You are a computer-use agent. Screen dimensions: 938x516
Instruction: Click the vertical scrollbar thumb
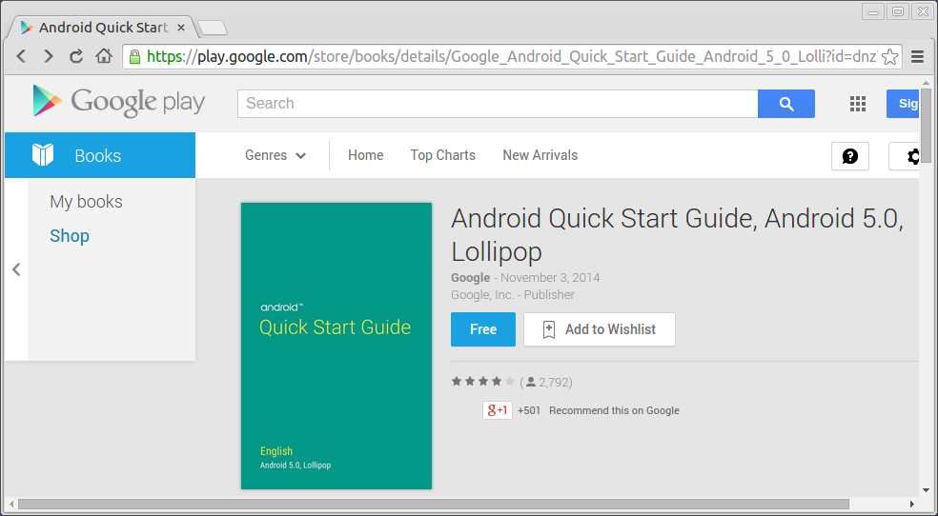(926, 125)
